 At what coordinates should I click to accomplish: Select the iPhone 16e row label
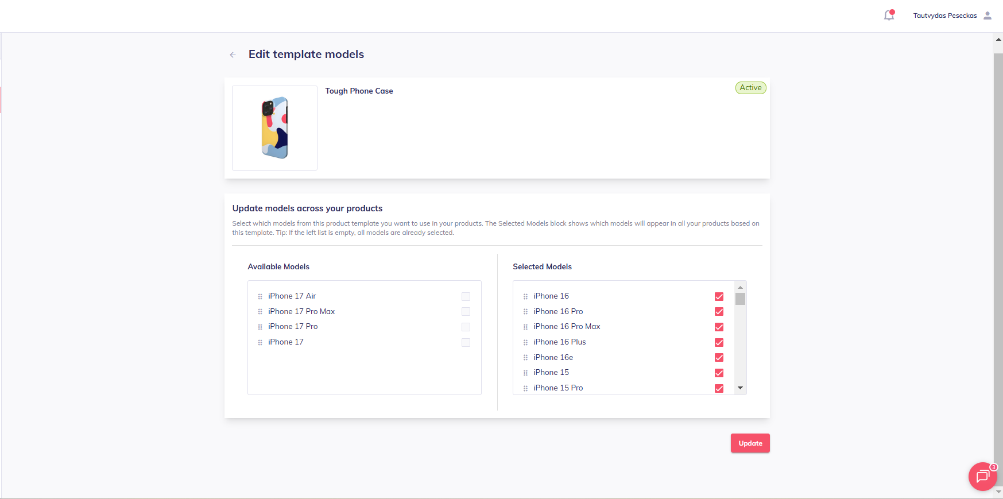pos(553,357)
